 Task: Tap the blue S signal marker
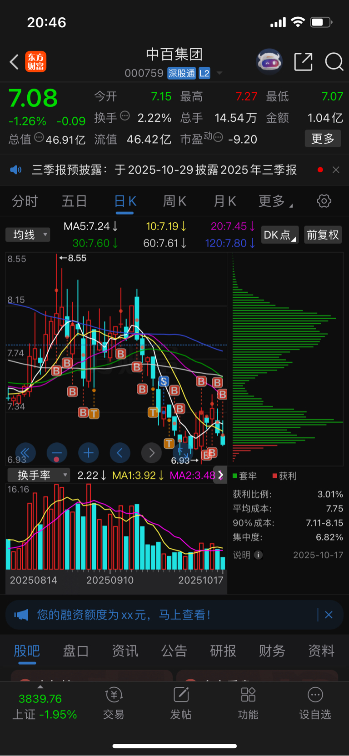(x=164, y=381)
